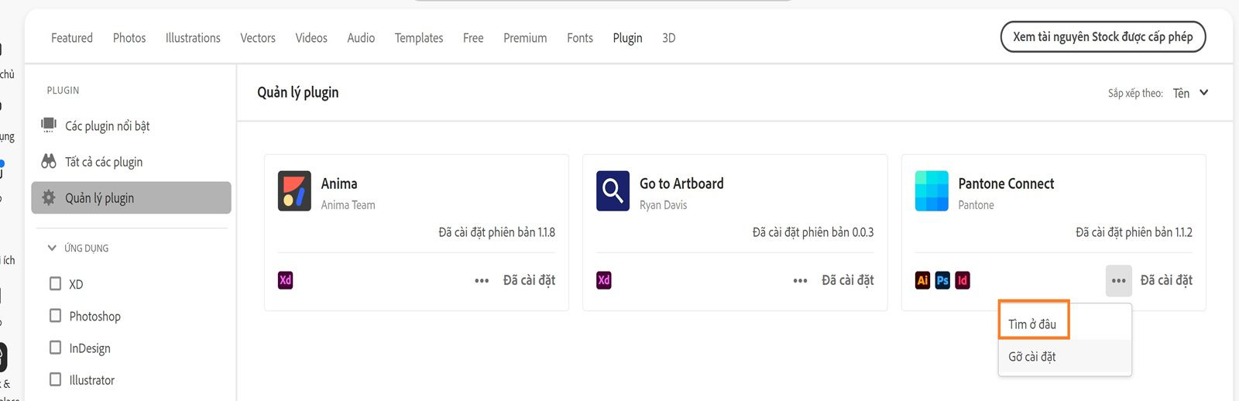Open the sort by Tên dropdown
This screenshot has height=401, width=1239.
pyautogui.click(x=1190, y=93)
